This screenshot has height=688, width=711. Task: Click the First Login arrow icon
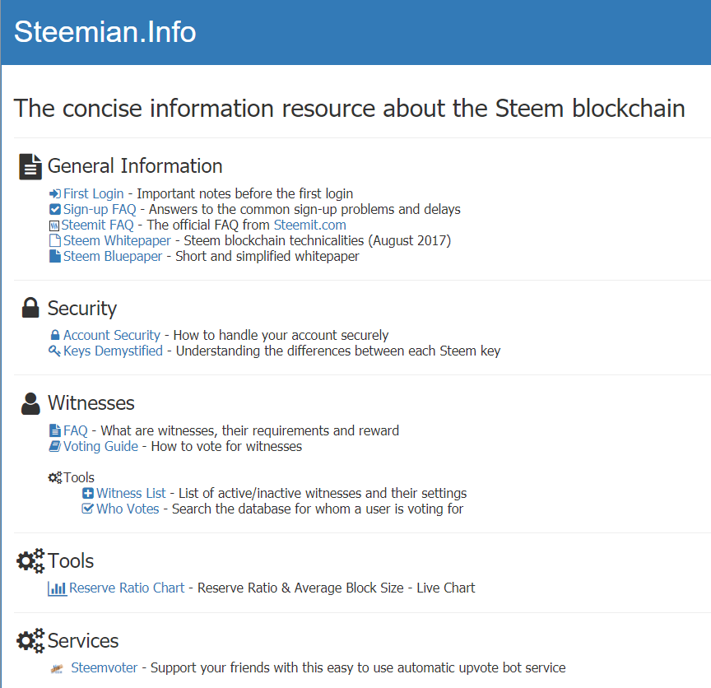pyautogui.click(x=55, y=194)
